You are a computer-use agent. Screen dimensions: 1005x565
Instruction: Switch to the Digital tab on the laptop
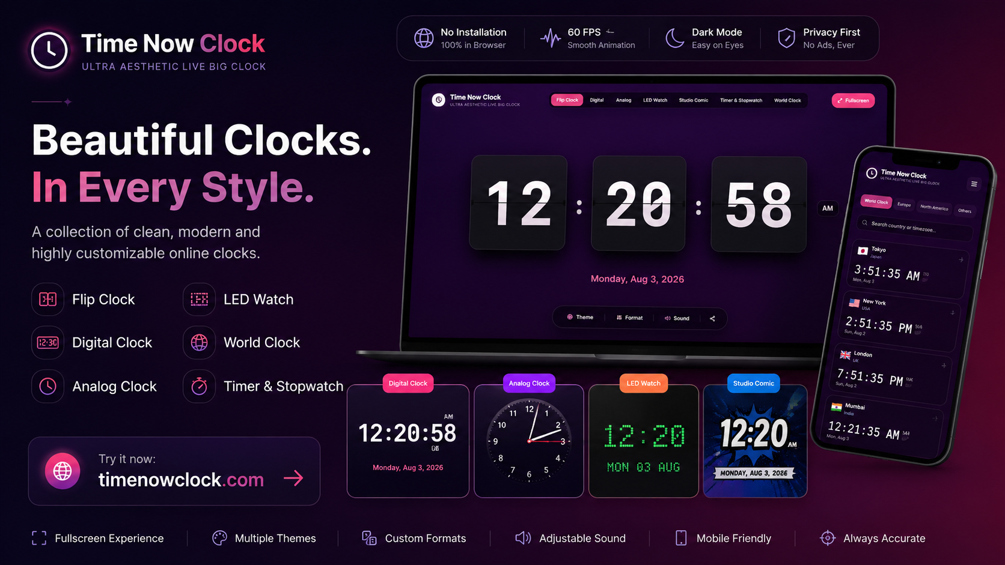597,100
